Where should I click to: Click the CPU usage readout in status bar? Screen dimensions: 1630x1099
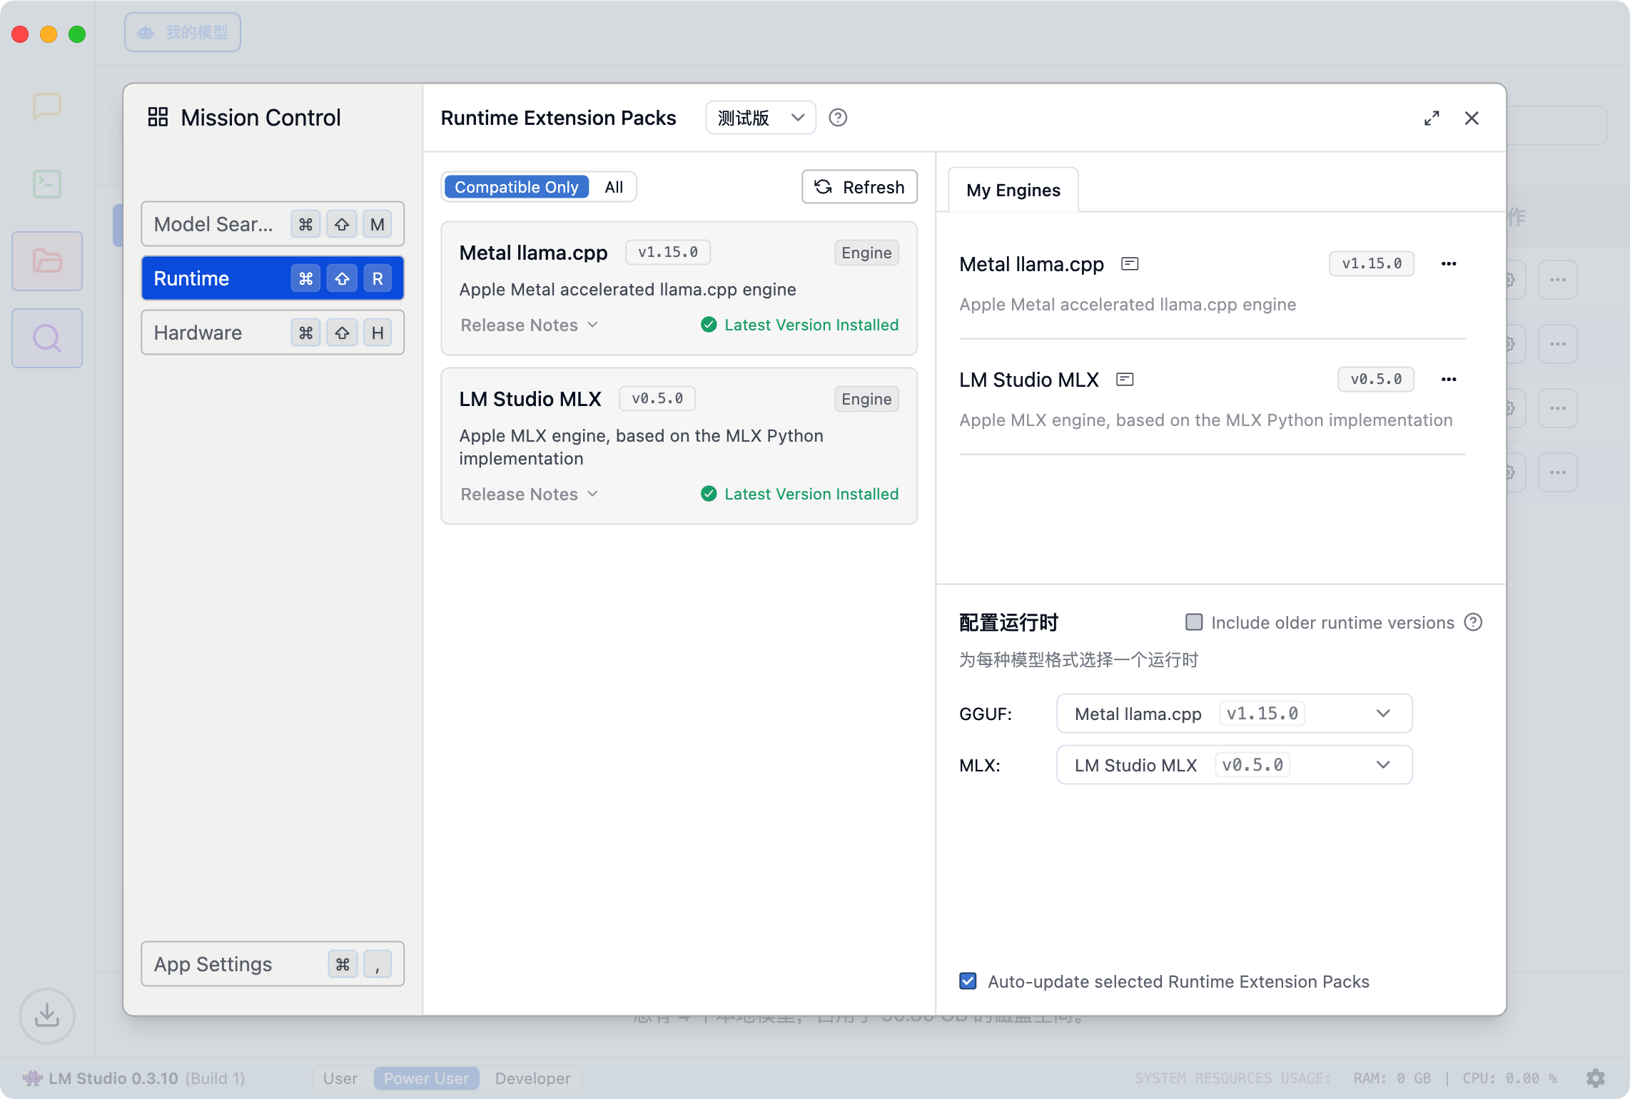coord(1510,1078)
